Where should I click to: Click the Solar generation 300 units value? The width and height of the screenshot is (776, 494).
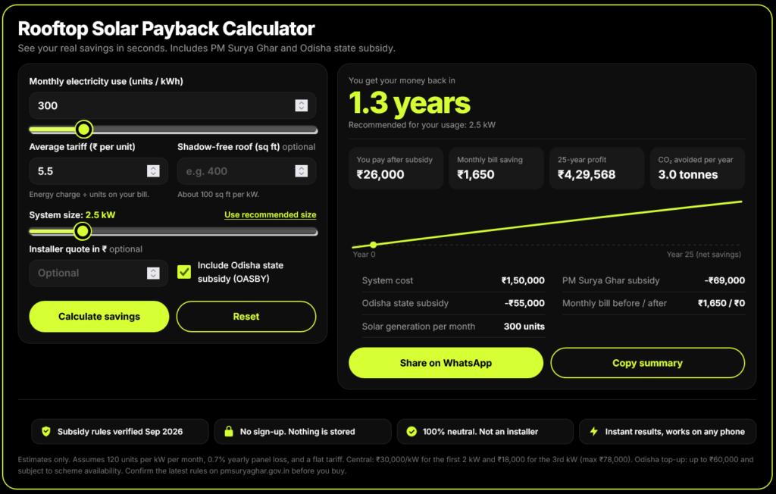click(524, 327)
